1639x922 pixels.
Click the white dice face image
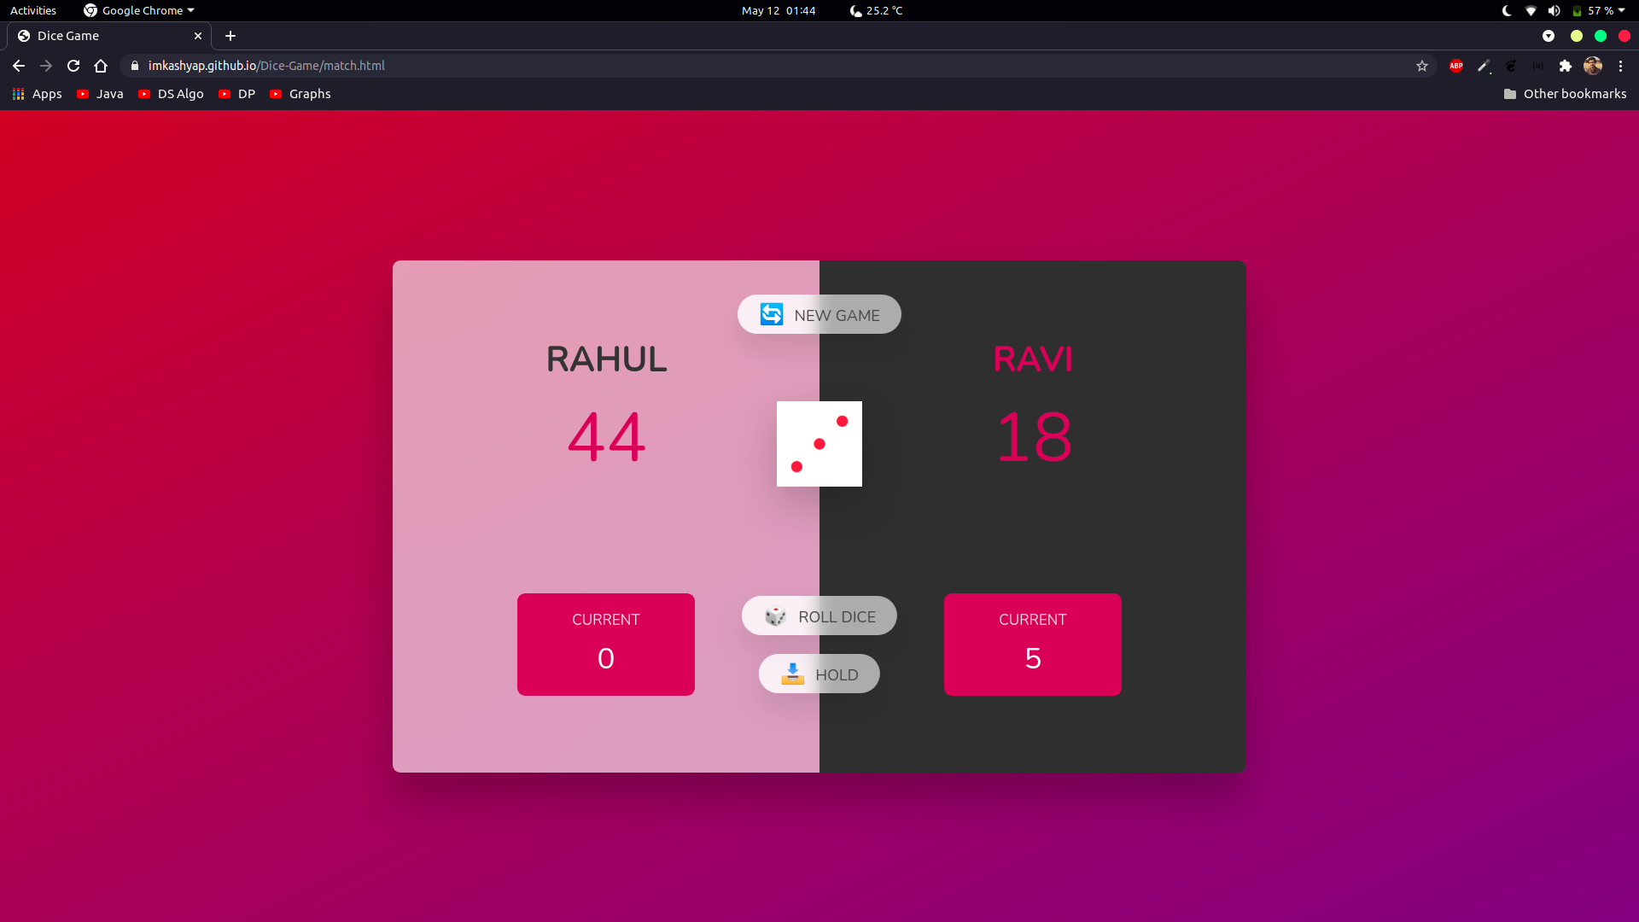[x=819, y=444]
